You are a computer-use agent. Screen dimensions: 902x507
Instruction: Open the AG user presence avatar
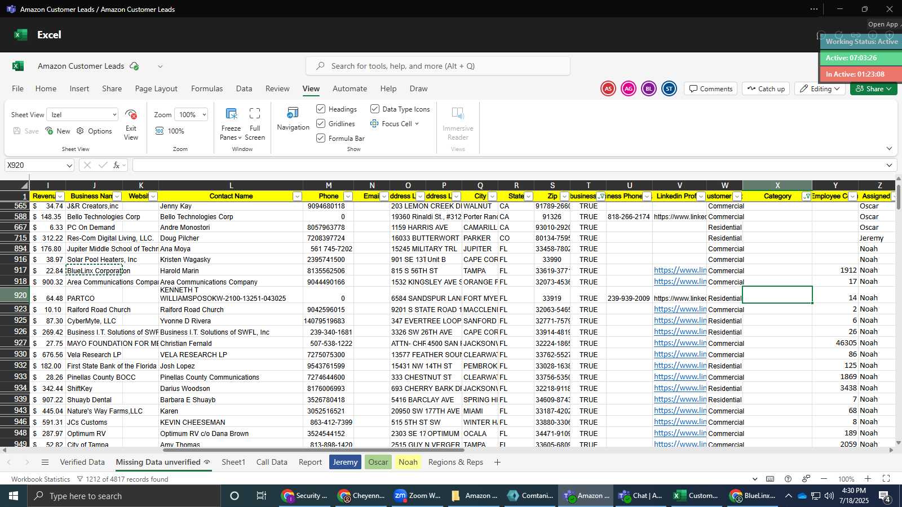coord(628,88)
